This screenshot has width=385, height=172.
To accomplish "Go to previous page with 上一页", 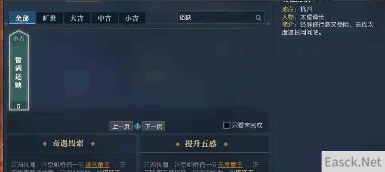I will [x=121, y=126].
